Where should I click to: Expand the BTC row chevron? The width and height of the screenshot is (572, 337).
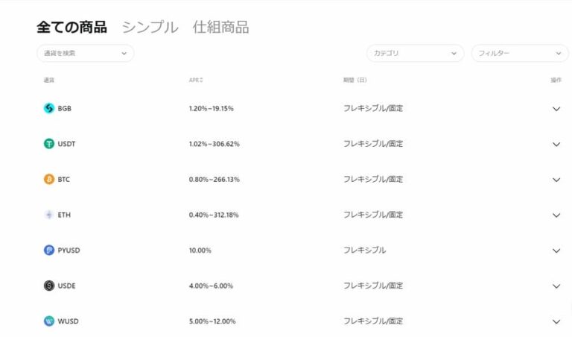point(556,180)
